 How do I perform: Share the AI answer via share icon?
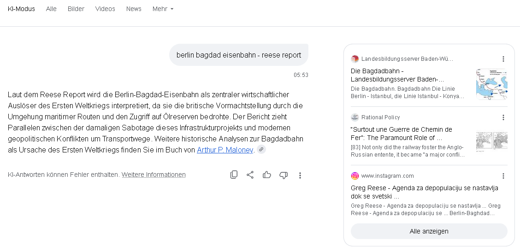250,175
